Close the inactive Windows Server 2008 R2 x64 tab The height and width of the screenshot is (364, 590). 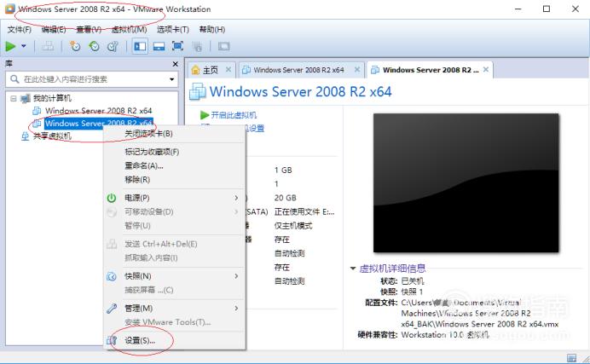[x=357, y=70]
